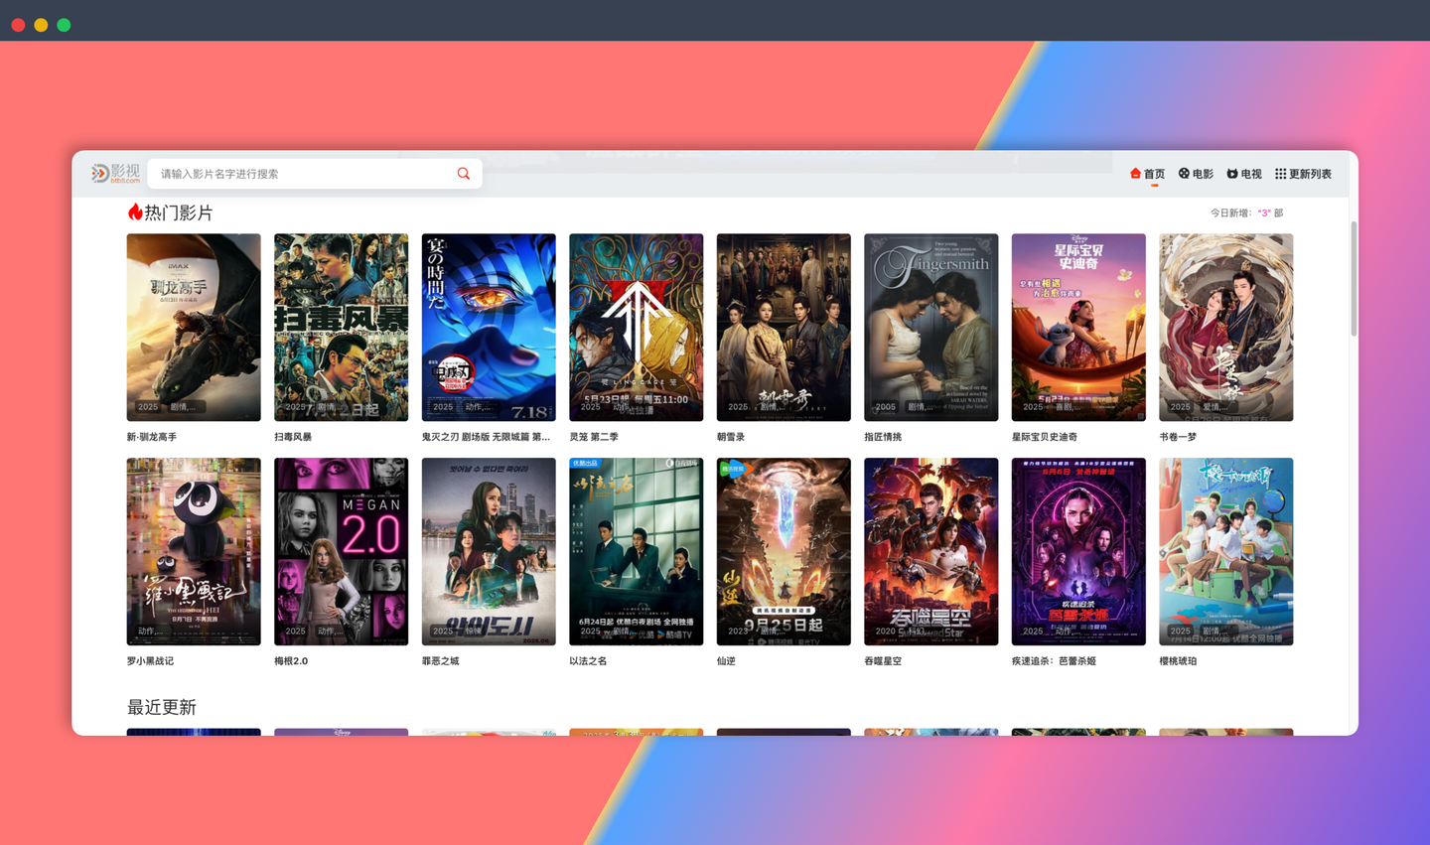This screenshot has width=1430, height=845.
Task: Click the flame icon beside 热门影片
Action: (x=135, y=211)
